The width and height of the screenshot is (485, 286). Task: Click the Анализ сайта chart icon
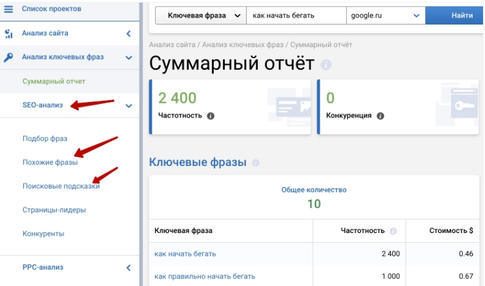[8, 34]
